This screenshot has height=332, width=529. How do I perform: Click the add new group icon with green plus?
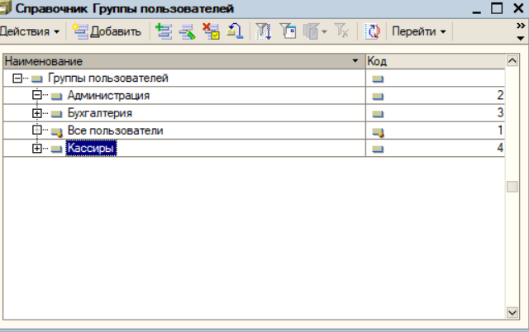164,31
